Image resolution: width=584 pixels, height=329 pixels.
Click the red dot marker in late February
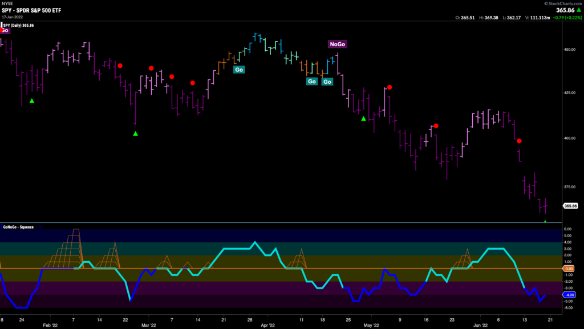[x=120, y=66]
